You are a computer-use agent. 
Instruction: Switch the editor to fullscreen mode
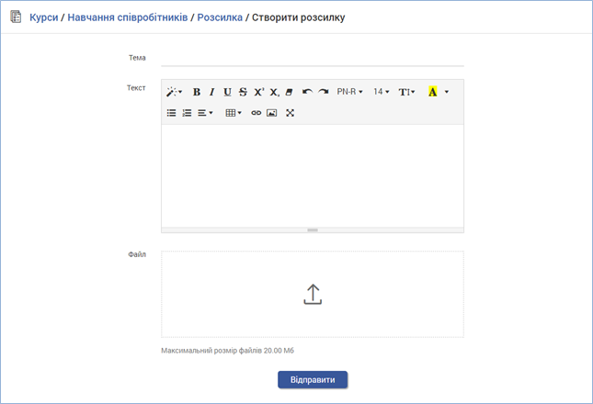point(291,113)
